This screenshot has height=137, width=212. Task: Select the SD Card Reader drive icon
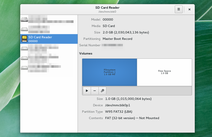click(24, 39)
